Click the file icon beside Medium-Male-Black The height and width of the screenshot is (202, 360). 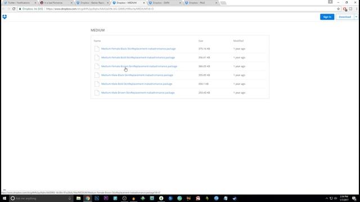point(97,75)
